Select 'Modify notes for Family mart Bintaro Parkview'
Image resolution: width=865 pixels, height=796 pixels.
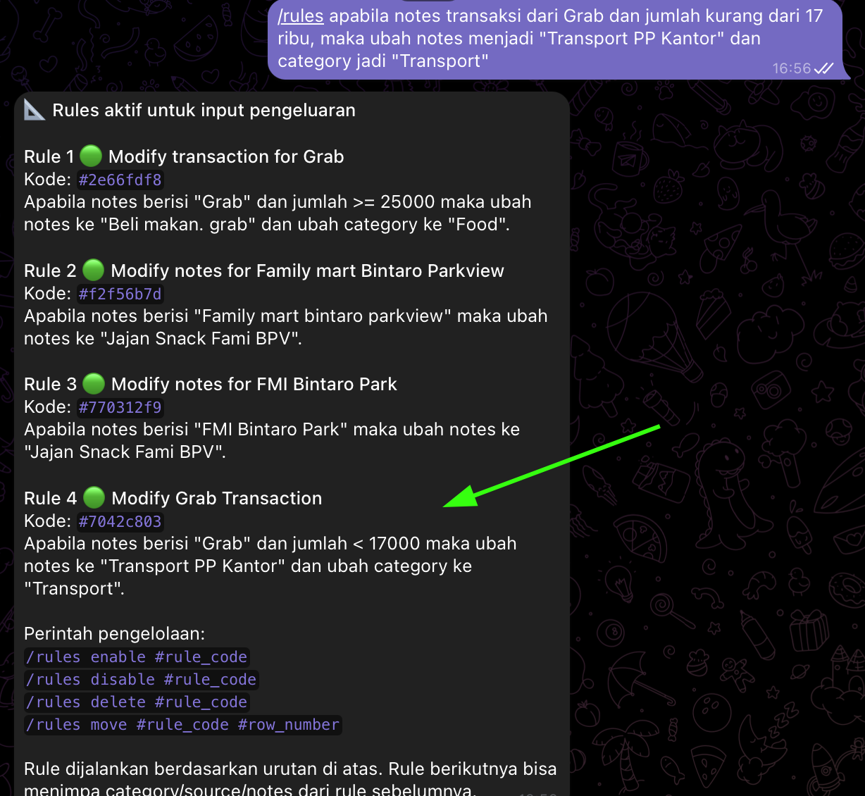point(308,270)
